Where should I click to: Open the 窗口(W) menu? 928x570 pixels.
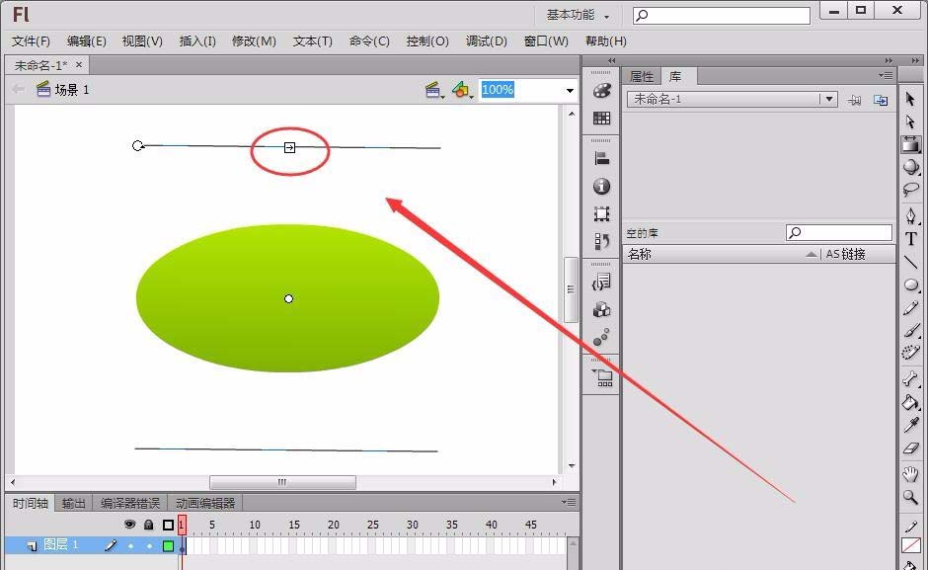[x=546, y=41]
